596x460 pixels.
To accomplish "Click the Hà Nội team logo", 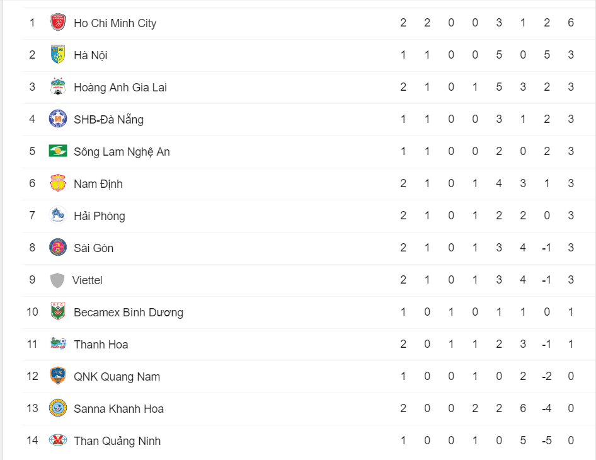I will [x=58, y=54].
